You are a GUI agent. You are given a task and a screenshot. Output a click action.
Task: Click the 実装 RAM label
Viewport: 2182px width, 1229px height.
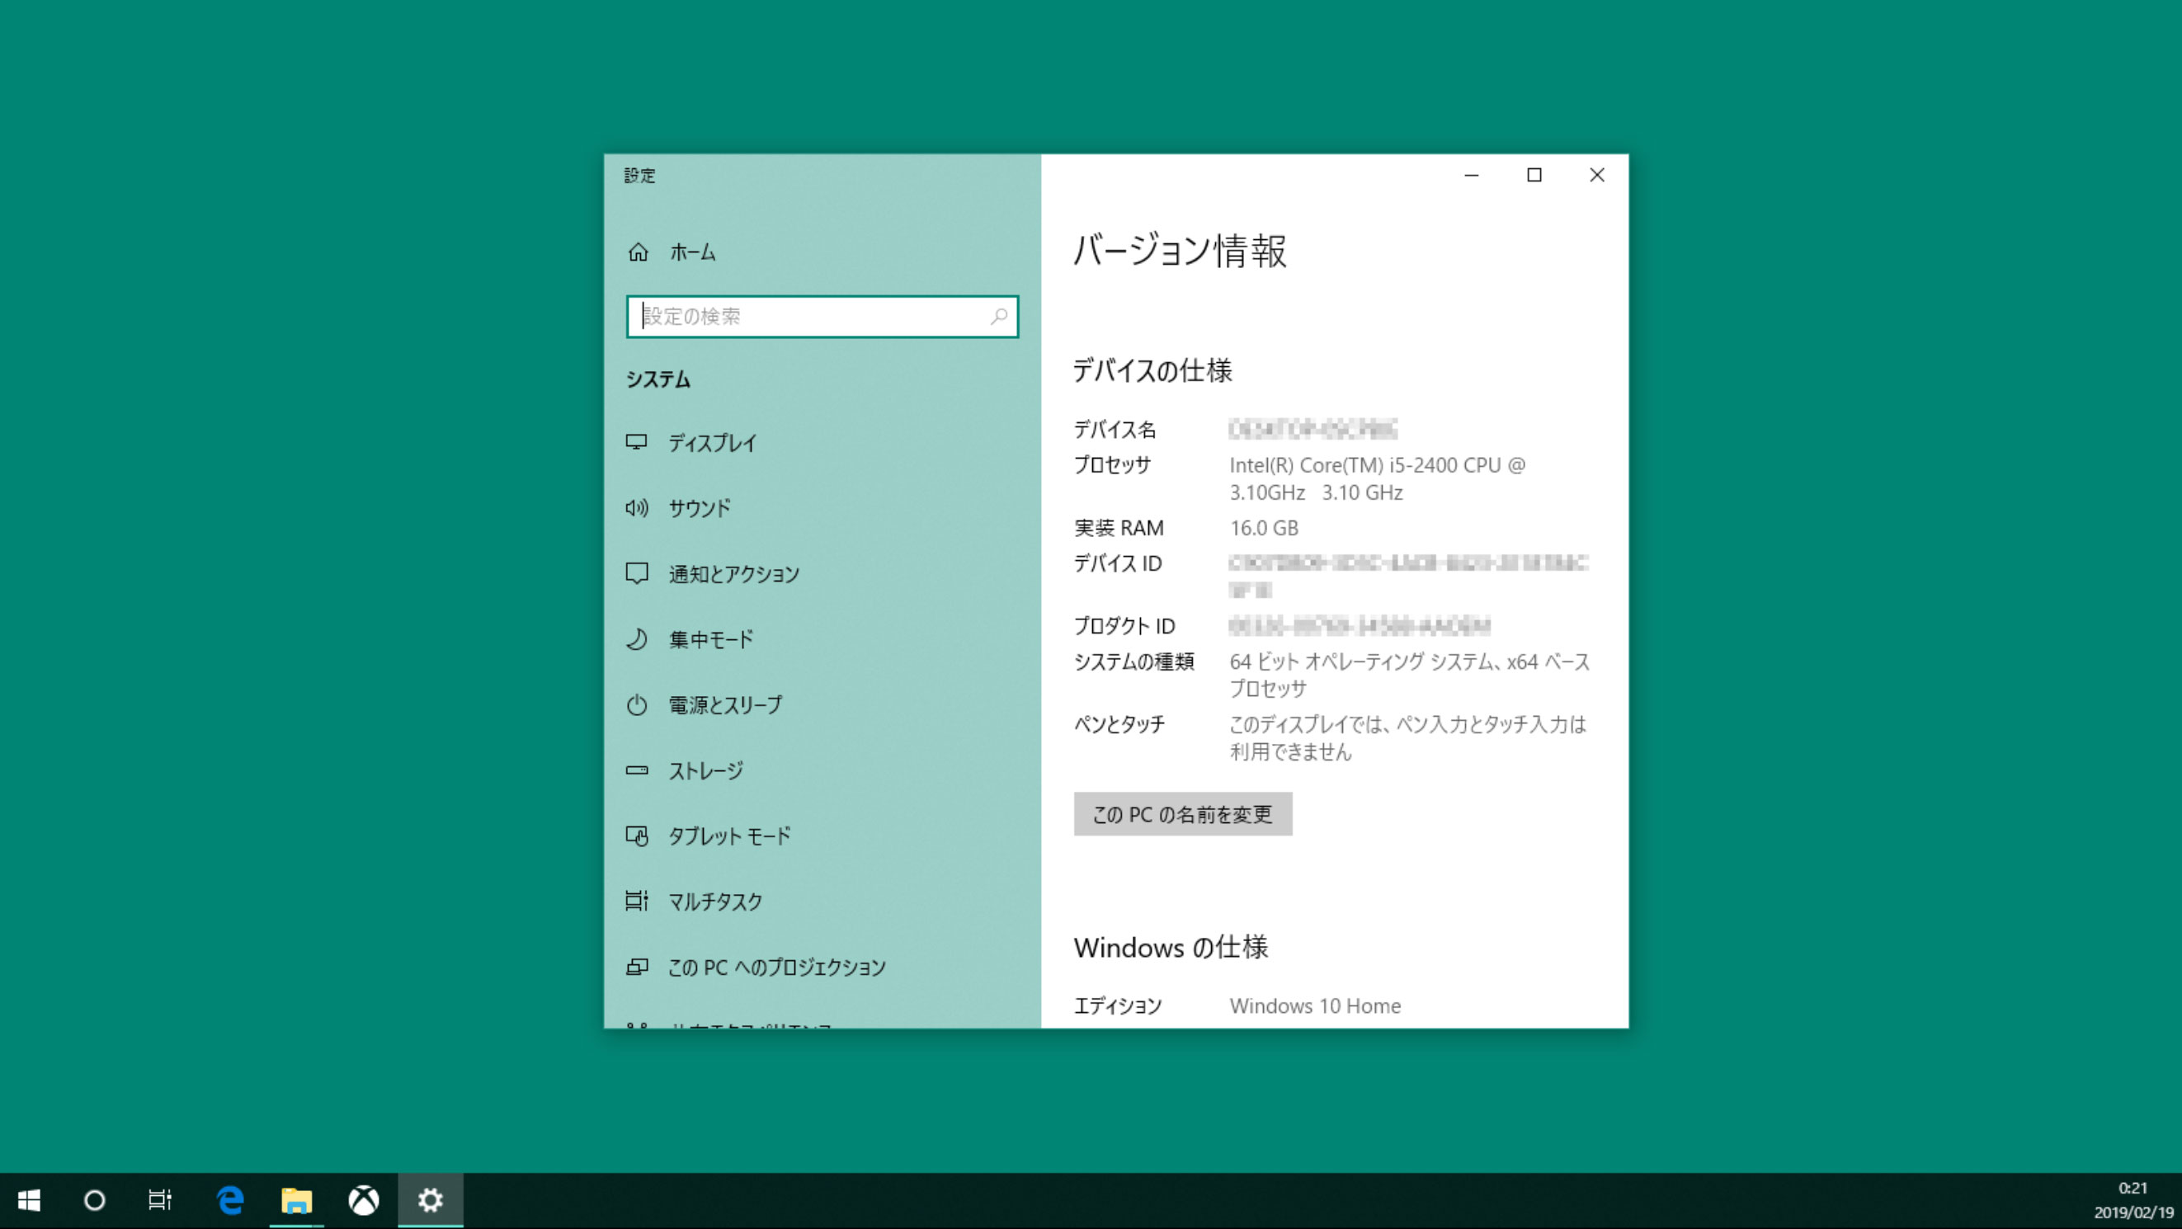(1119, 529)
